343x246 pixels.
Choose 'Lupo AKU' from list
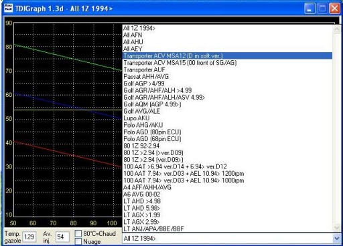(227, 118)
